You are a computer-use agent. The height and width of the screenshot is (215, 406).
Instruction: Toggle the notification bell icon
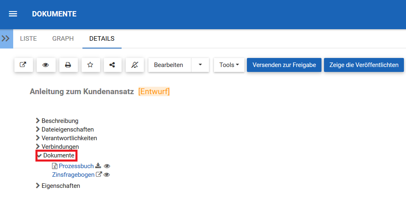pyautogui.click(x=135, y=65)
